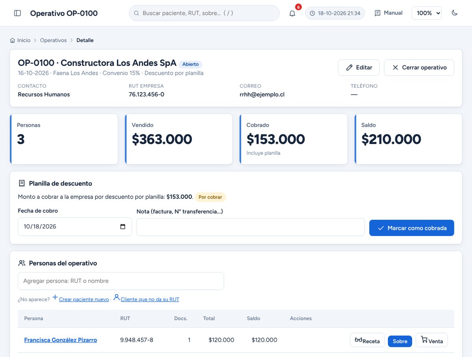This screenshot has width=472, height=357.
Task: Open the Fecha de cobro calendar picker icon
Action: coord(123,226)
